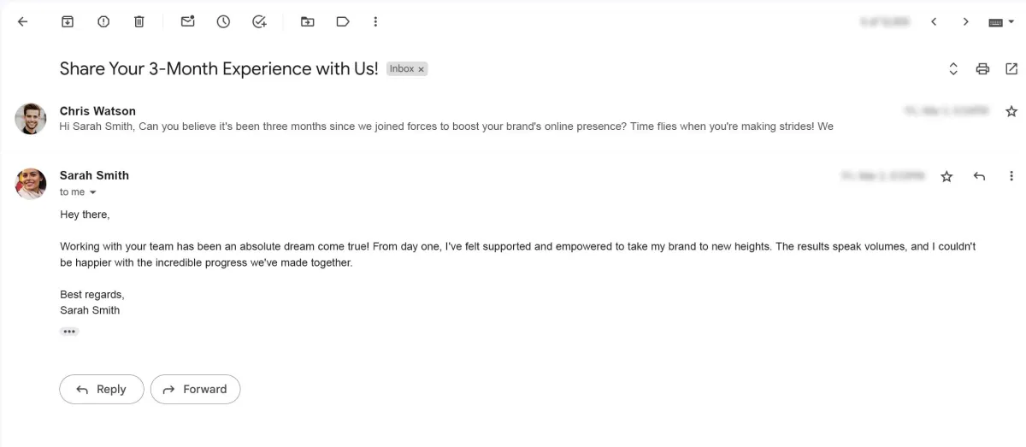The image size is (1026, 447).
Task: Open the Labels icon in toolbar
Action: click(343, 22)
